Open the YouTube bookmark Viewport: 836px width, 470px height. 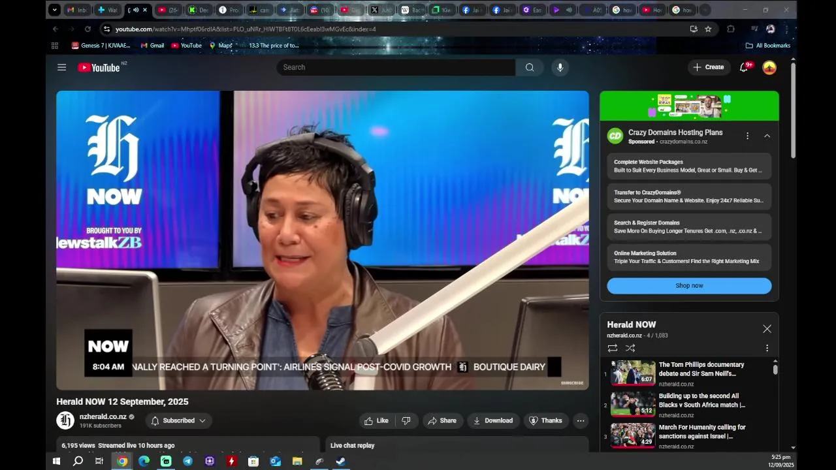click(186, 46)
